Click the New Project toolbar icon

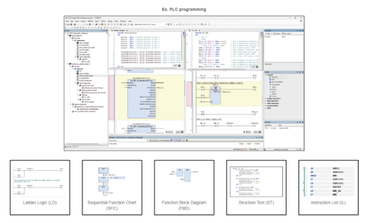pos(66,24)
